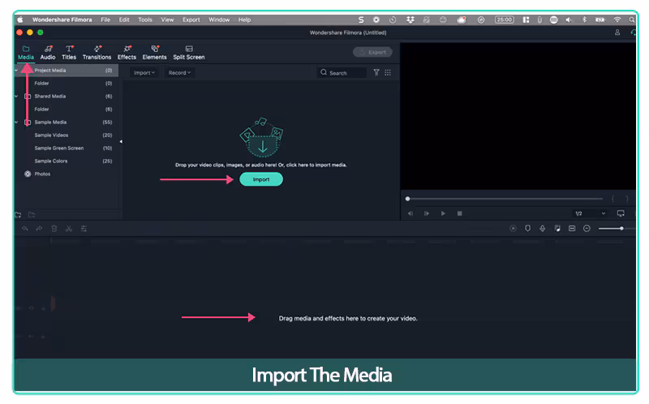The image size is (649, 404).
Task: Click the timeline zoom slider
Action: pyautogui.click(x=617, y=229)
